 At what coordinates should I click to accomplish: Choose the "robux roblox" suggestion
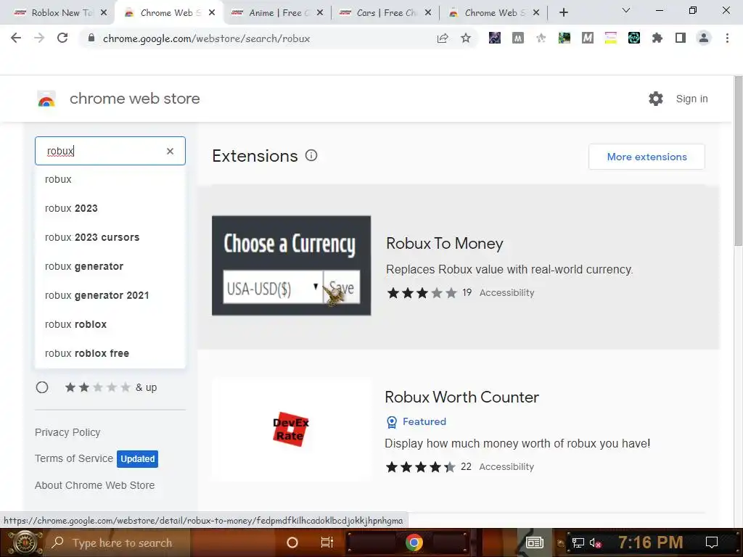point(110,324)
